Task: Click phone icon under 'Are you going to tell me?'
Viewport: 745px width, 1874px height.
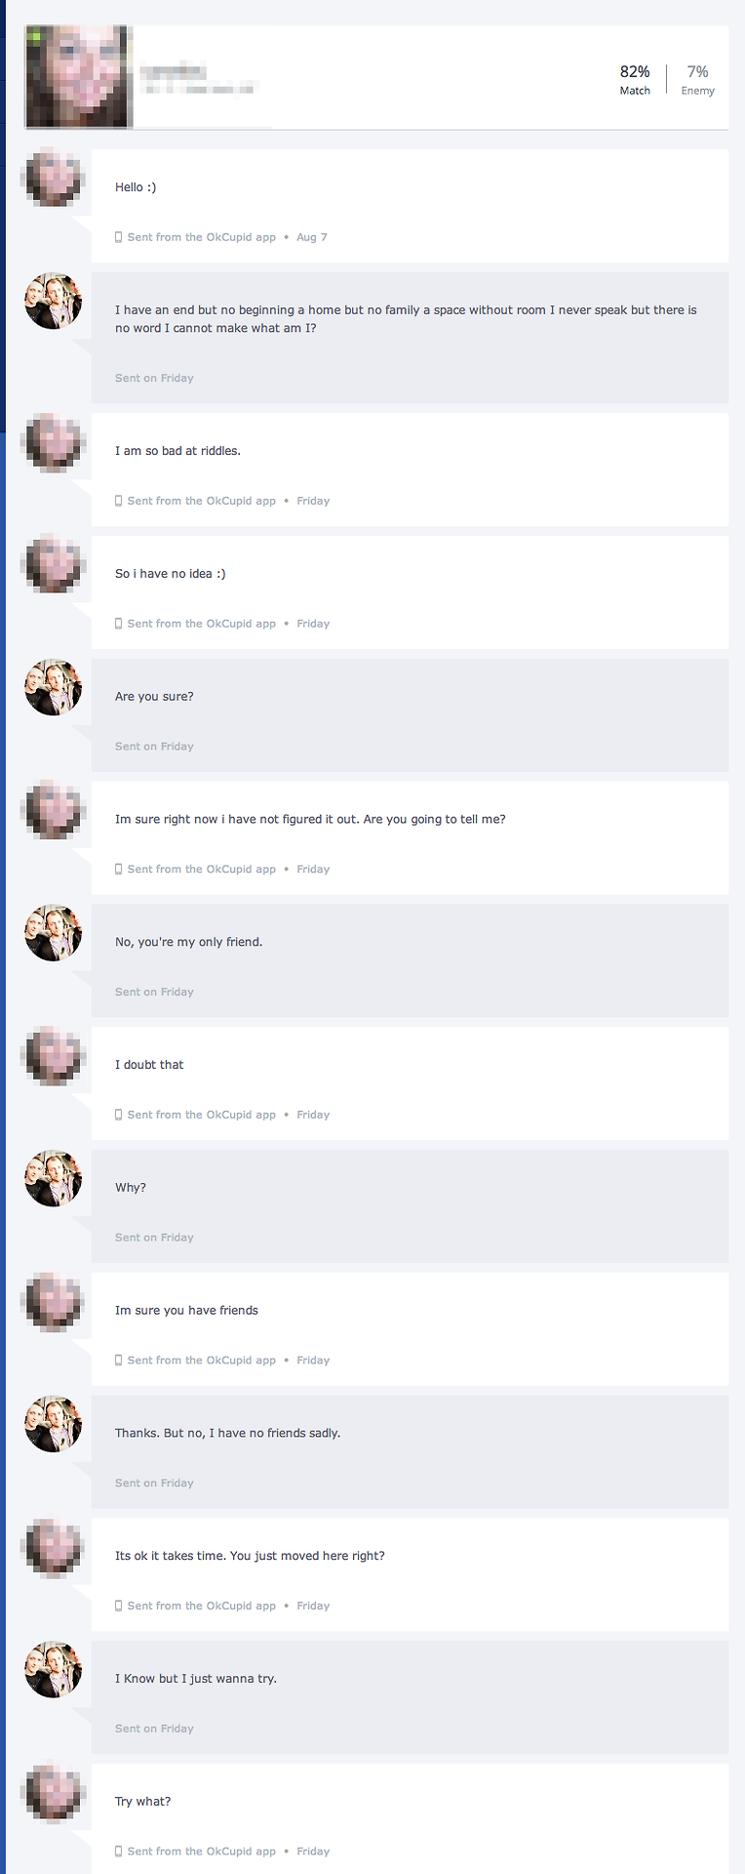Action: [119, 870]
